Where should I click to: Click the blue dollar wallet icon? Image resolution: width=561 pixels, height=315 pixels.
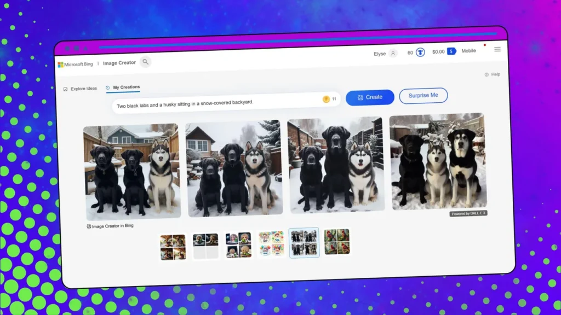(x=451, y=51)
